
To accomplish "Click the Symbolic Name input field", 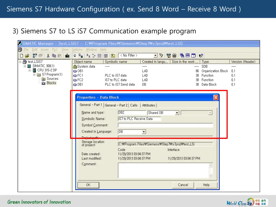I will pyautogui.click(x=139, y=119).
